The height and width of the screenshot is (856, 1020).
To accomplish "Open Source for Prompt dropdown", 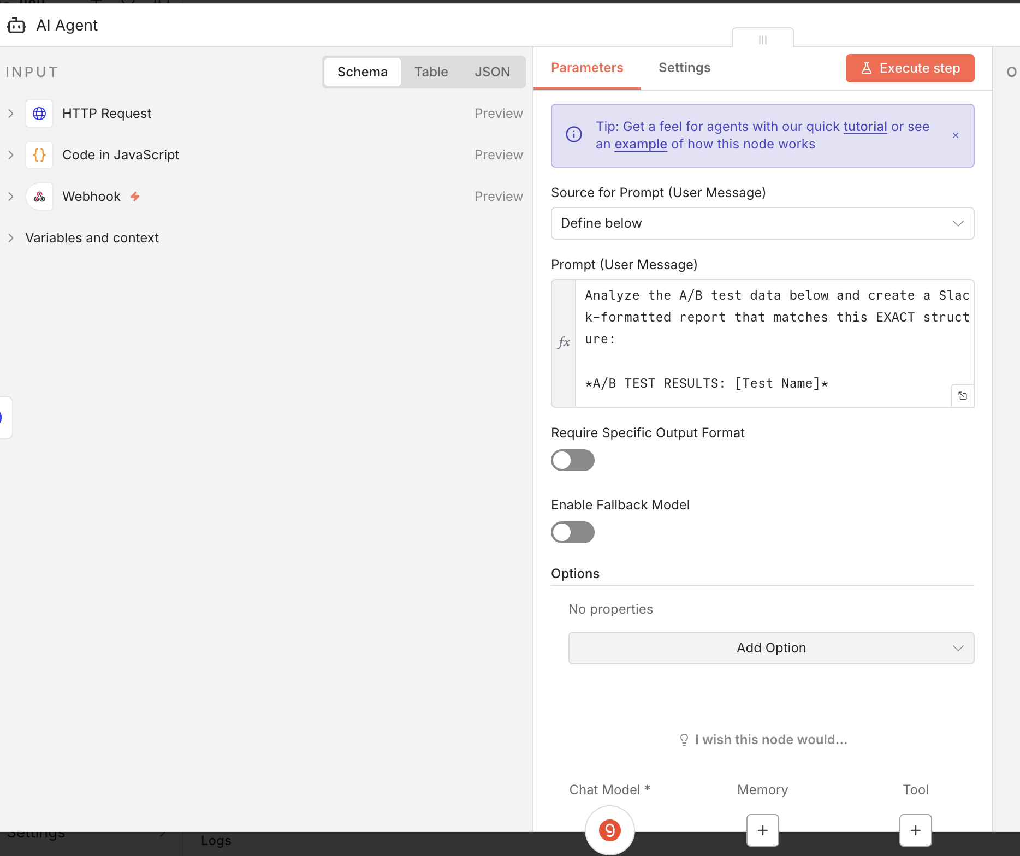I will point(762,223).
